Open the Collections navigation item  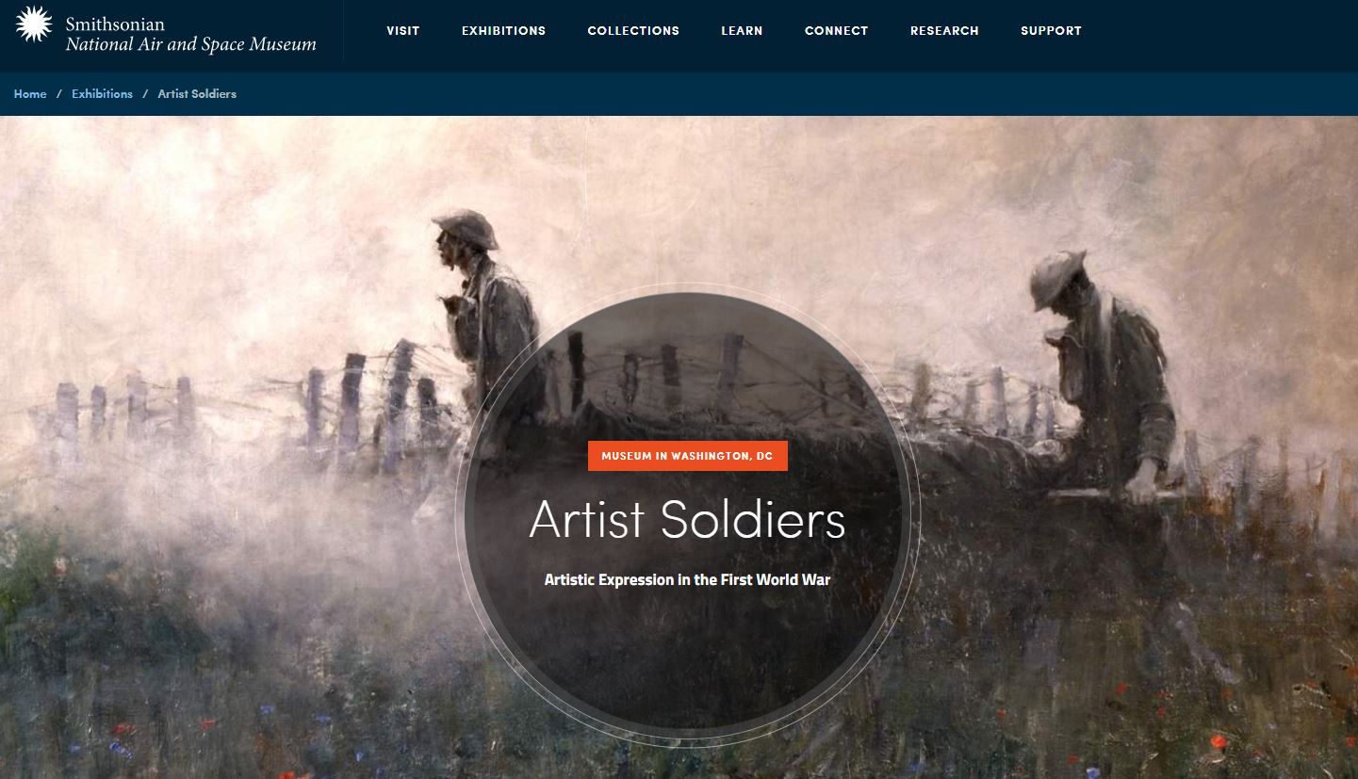[633, 31]
